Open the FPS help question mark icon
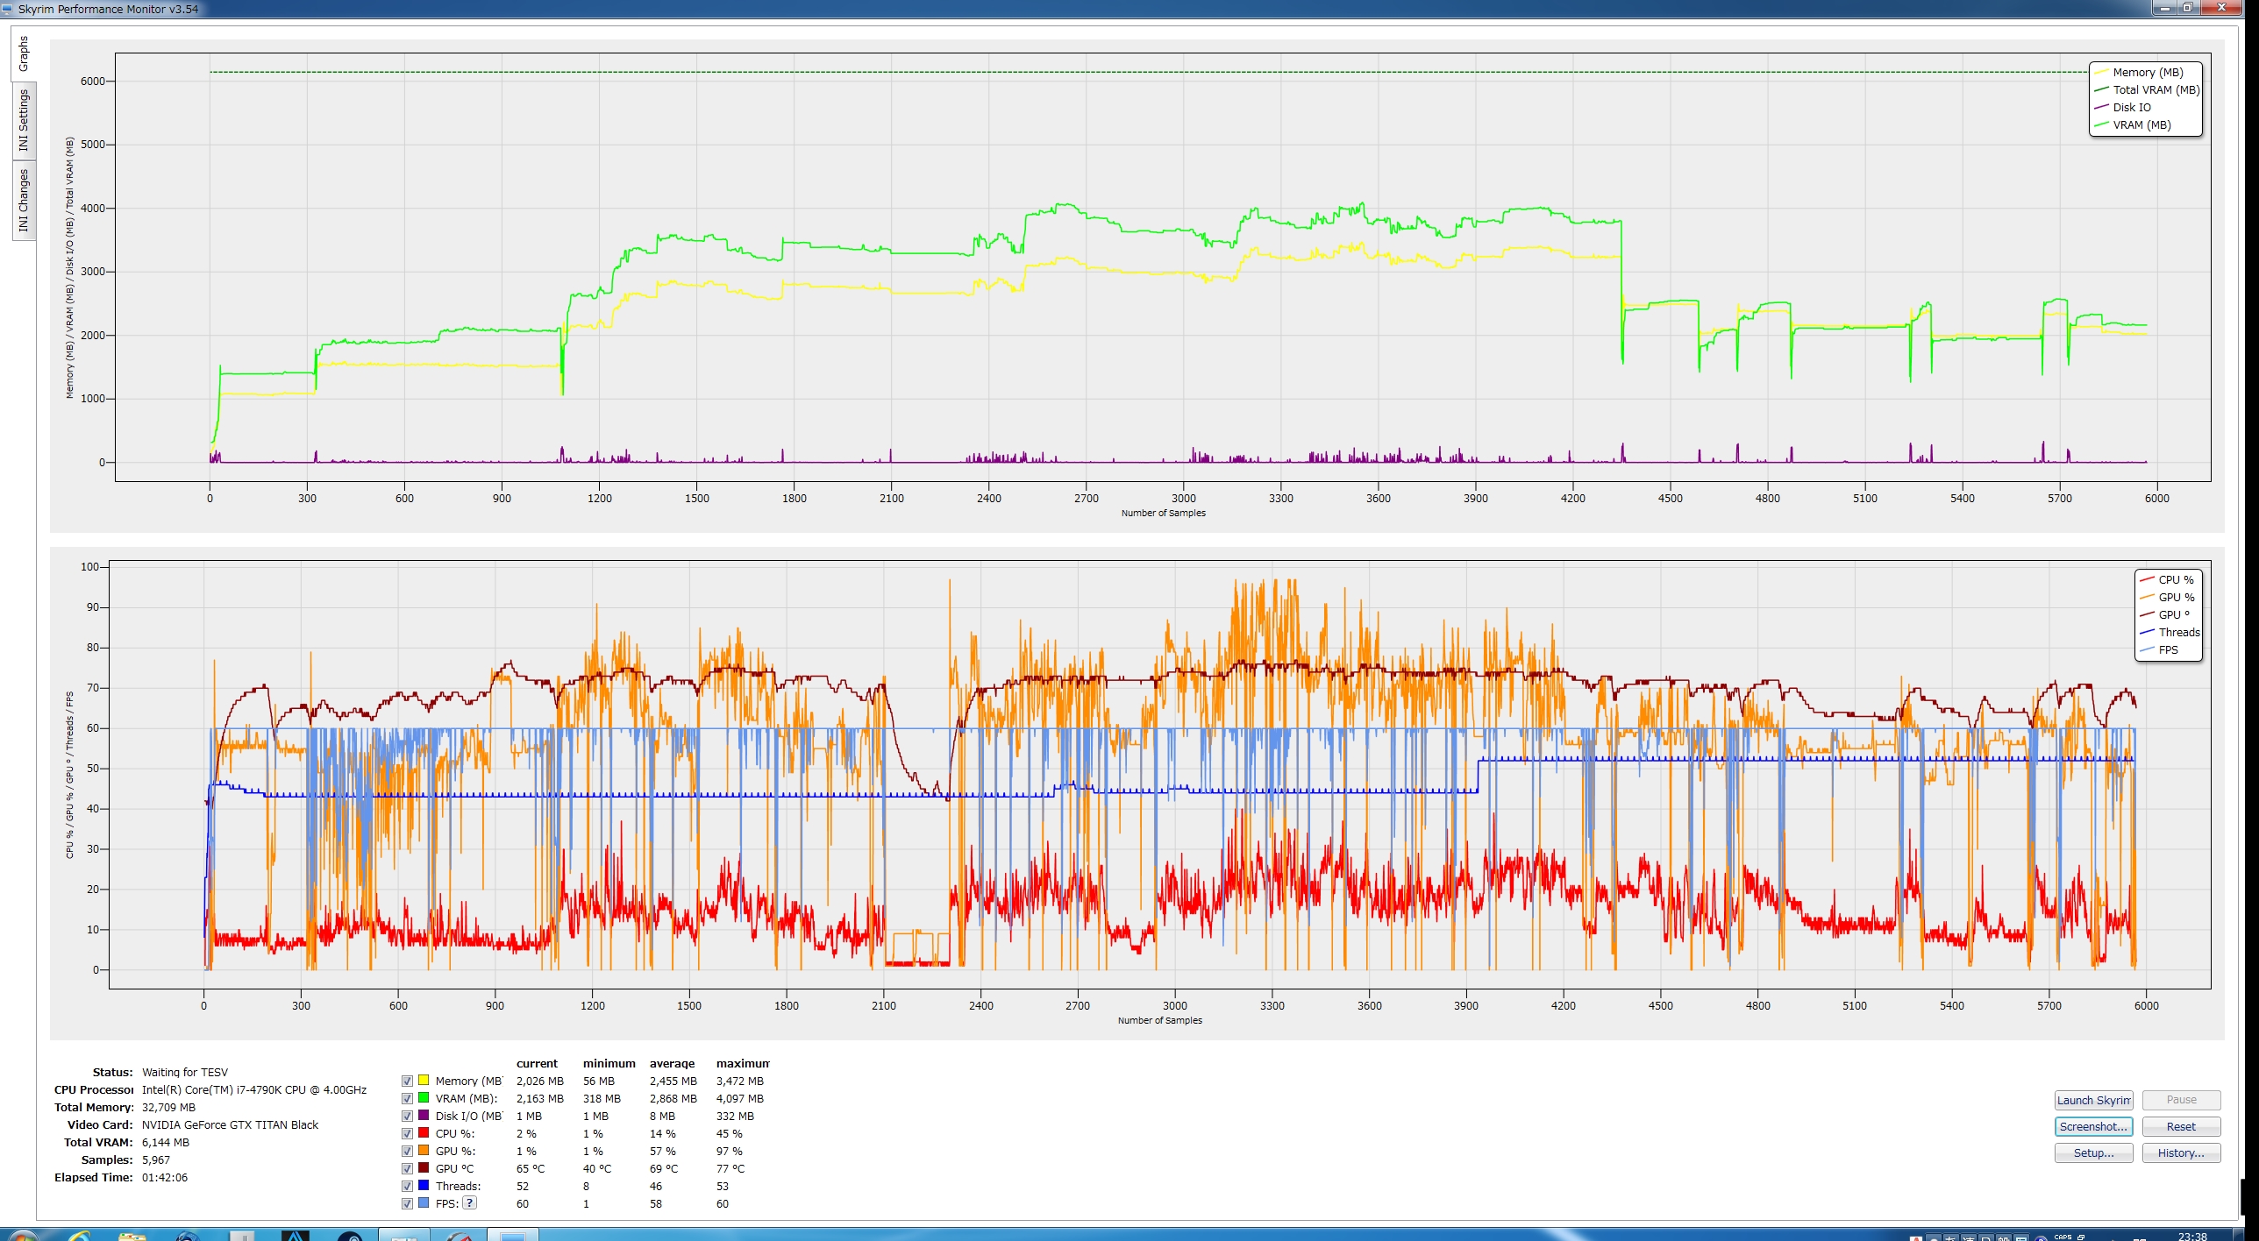 [470, 1202]
